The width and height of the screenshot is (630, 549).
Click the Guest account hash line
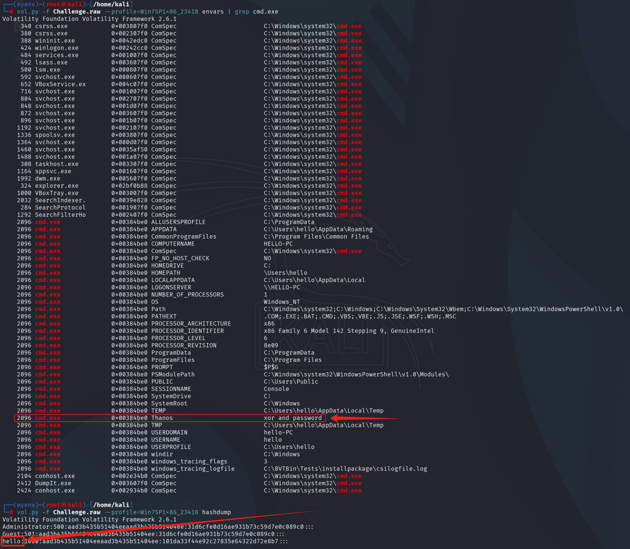tap(143, 534)
